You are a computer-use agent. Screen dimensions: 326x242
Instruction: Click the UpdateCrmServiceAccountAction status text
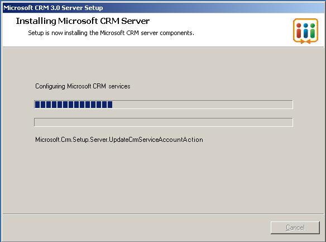119,140
